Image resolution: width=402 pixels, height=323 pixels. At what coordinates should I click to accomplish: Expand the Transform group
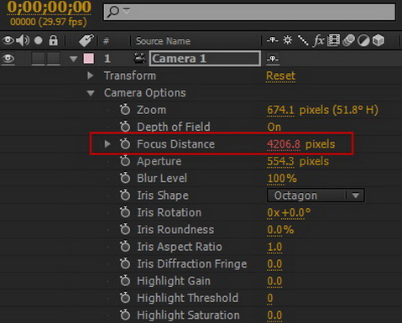pos(90,76)
